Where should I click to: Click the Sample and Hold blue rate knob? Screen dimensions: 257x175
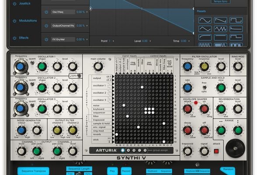[x=188, y=87]
